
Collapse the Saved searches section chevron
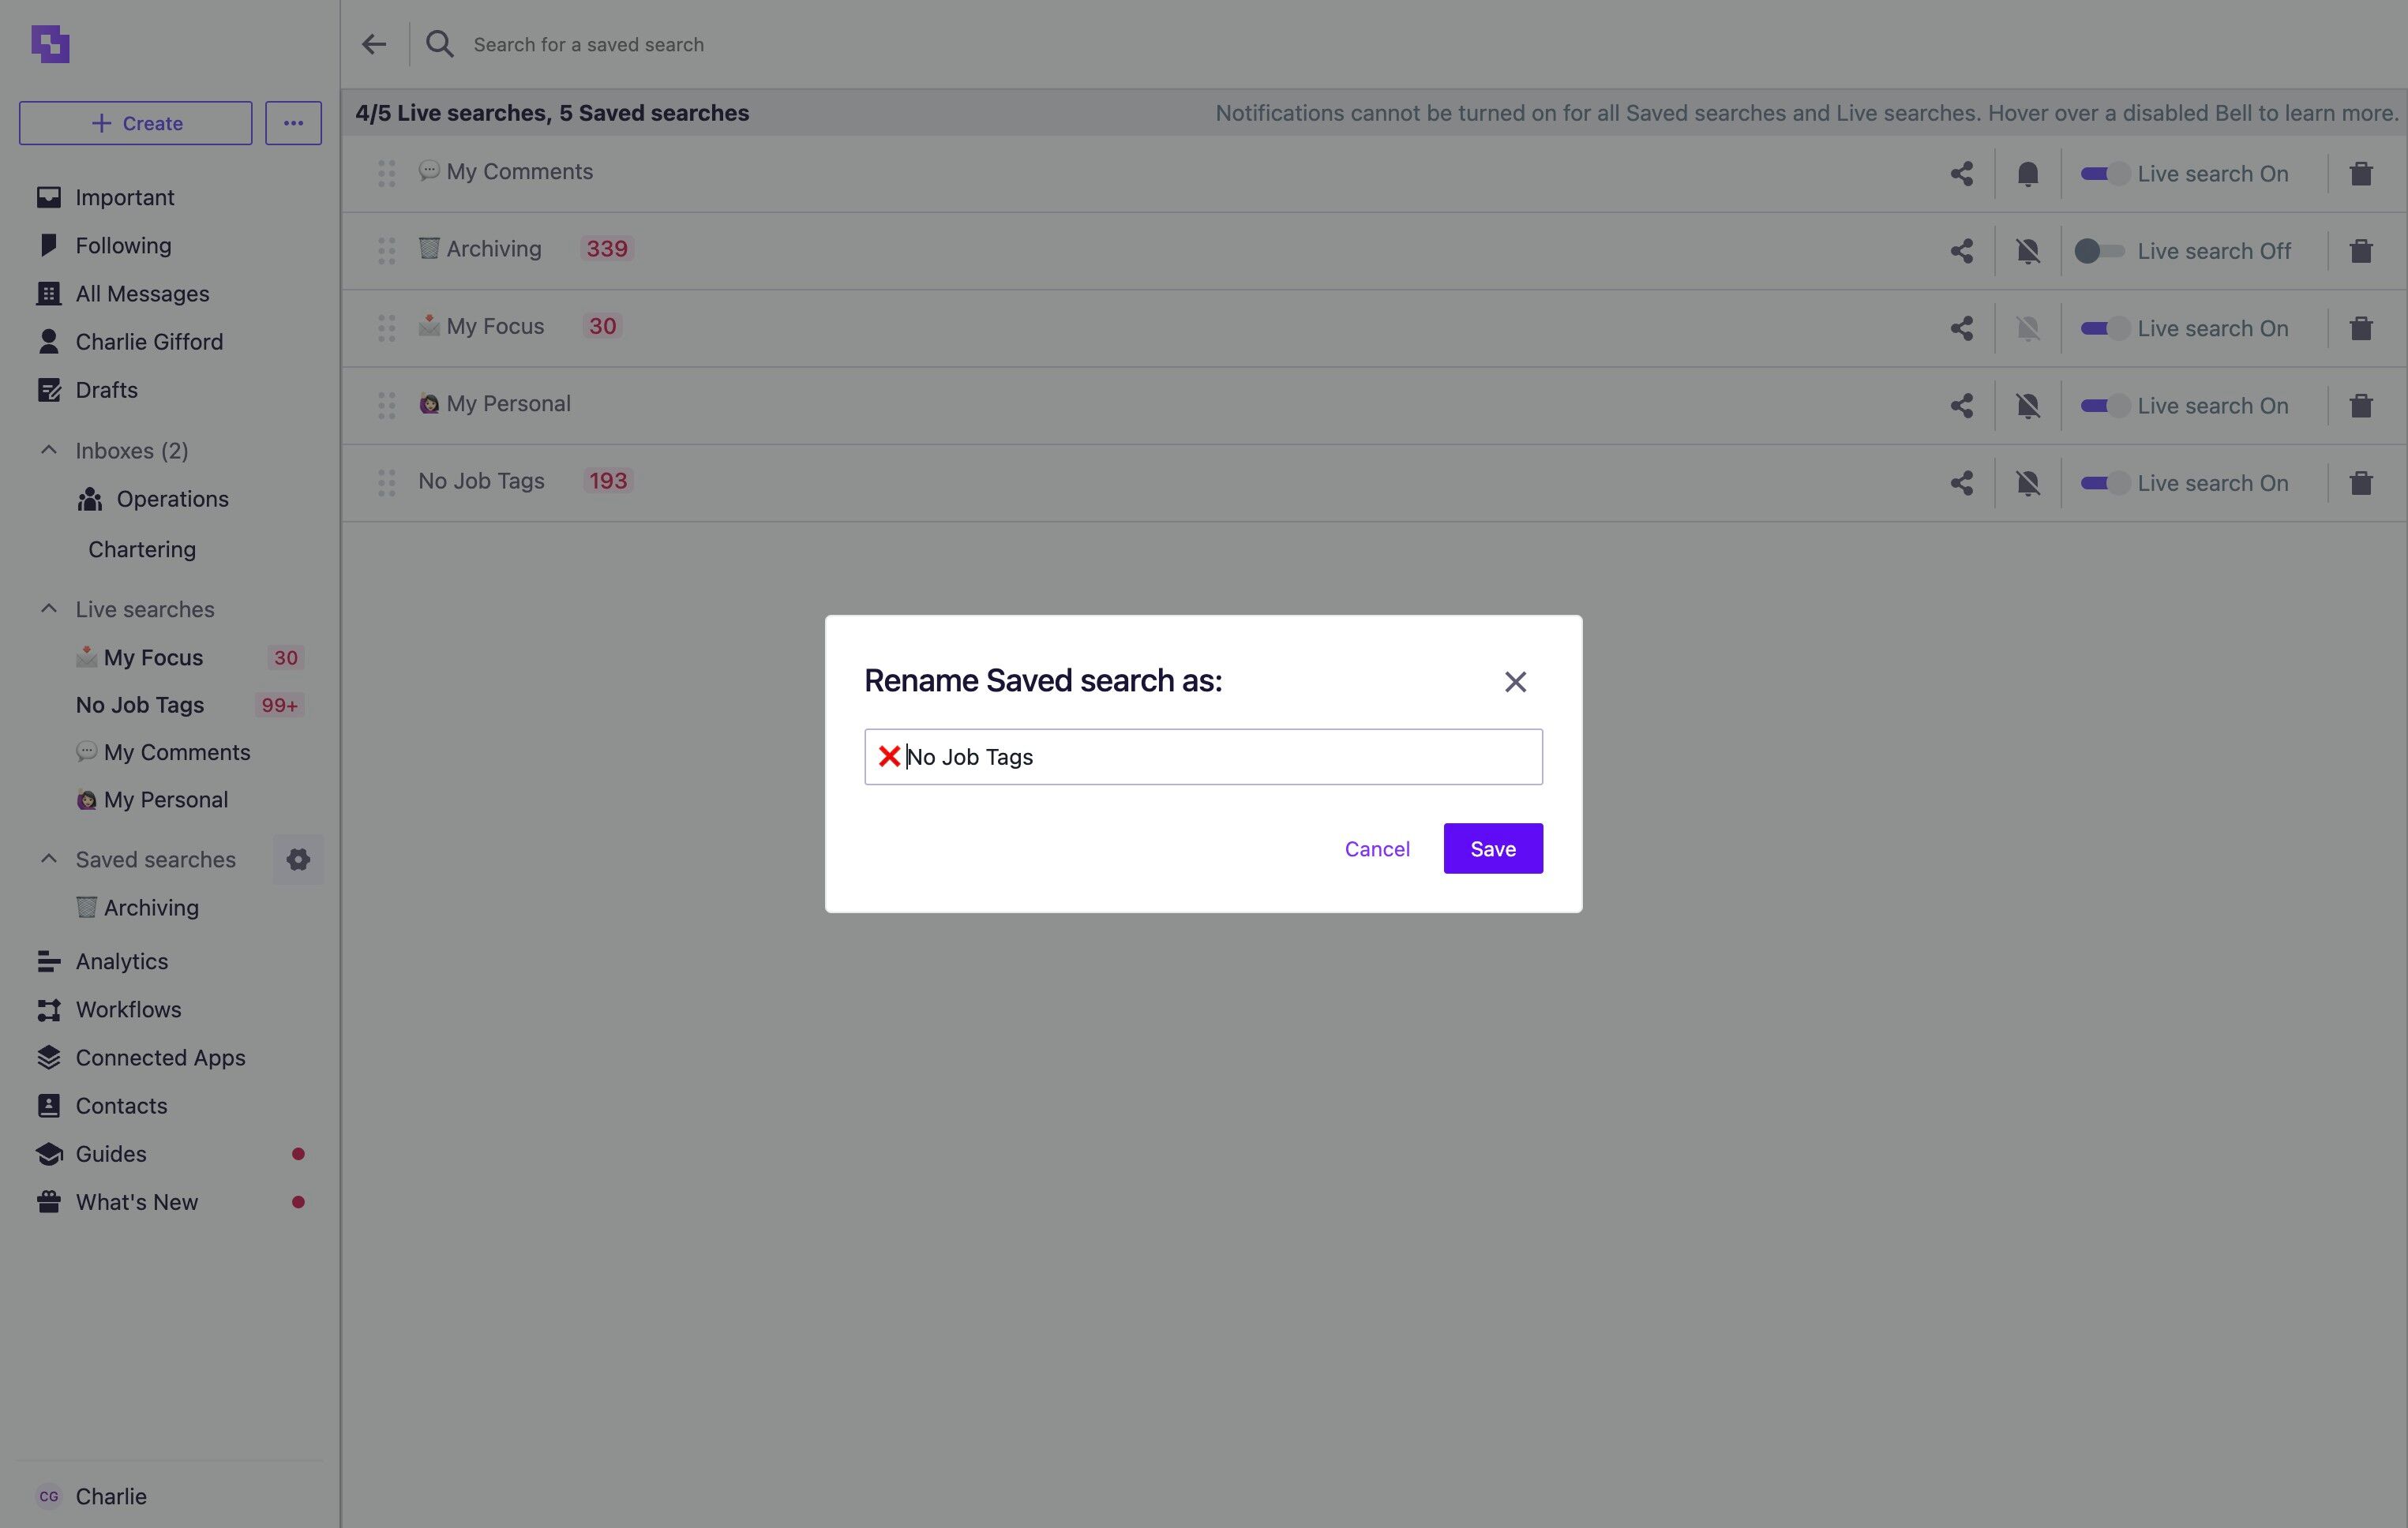[x=48, y=859]
